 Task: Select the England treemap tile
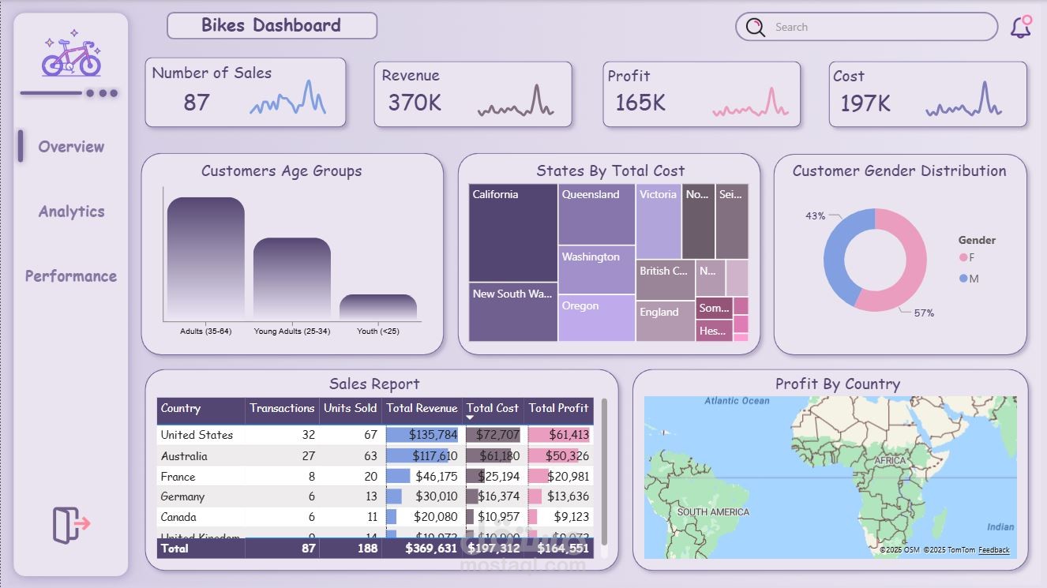[x=666, y=321]
